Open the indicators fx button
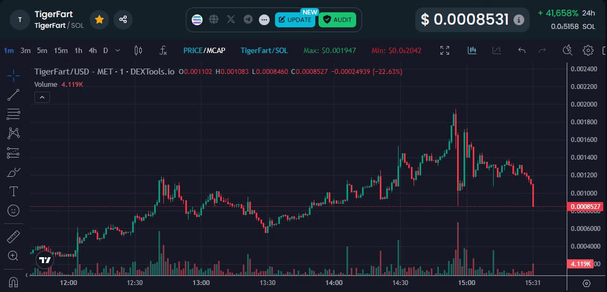Viewport: 607px width, 292px height. tap(163, 50)
